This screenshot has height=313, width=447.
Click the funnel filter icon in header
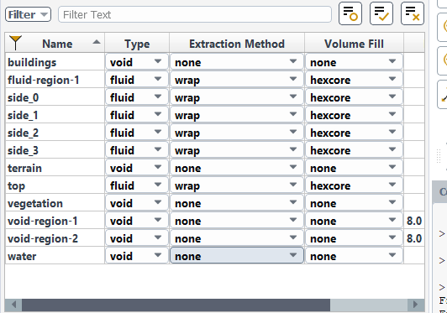15,43
